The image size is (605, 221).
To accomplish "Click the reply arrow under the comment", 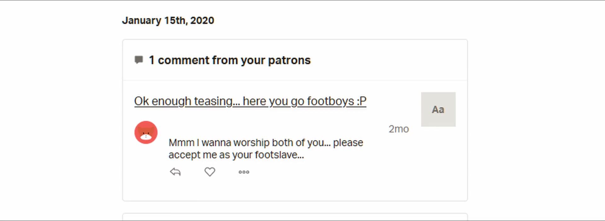I will pos(175,172).
